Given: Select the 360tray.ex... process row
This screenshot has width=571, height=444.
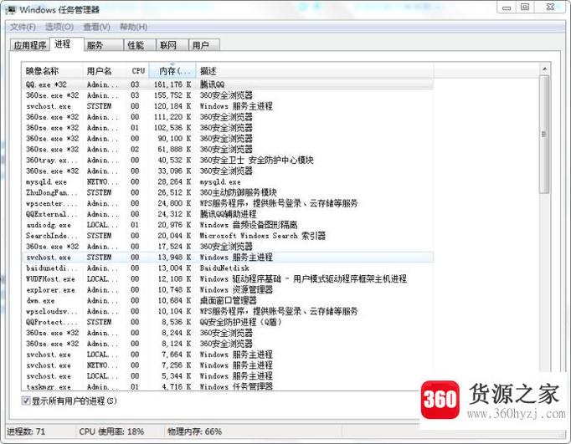Looking at the screenshot, I should [228, 160].
